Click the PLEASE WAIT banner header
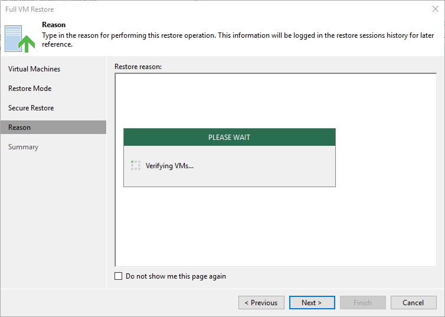This screenshot has width=445, height=317. pos(230,138)
